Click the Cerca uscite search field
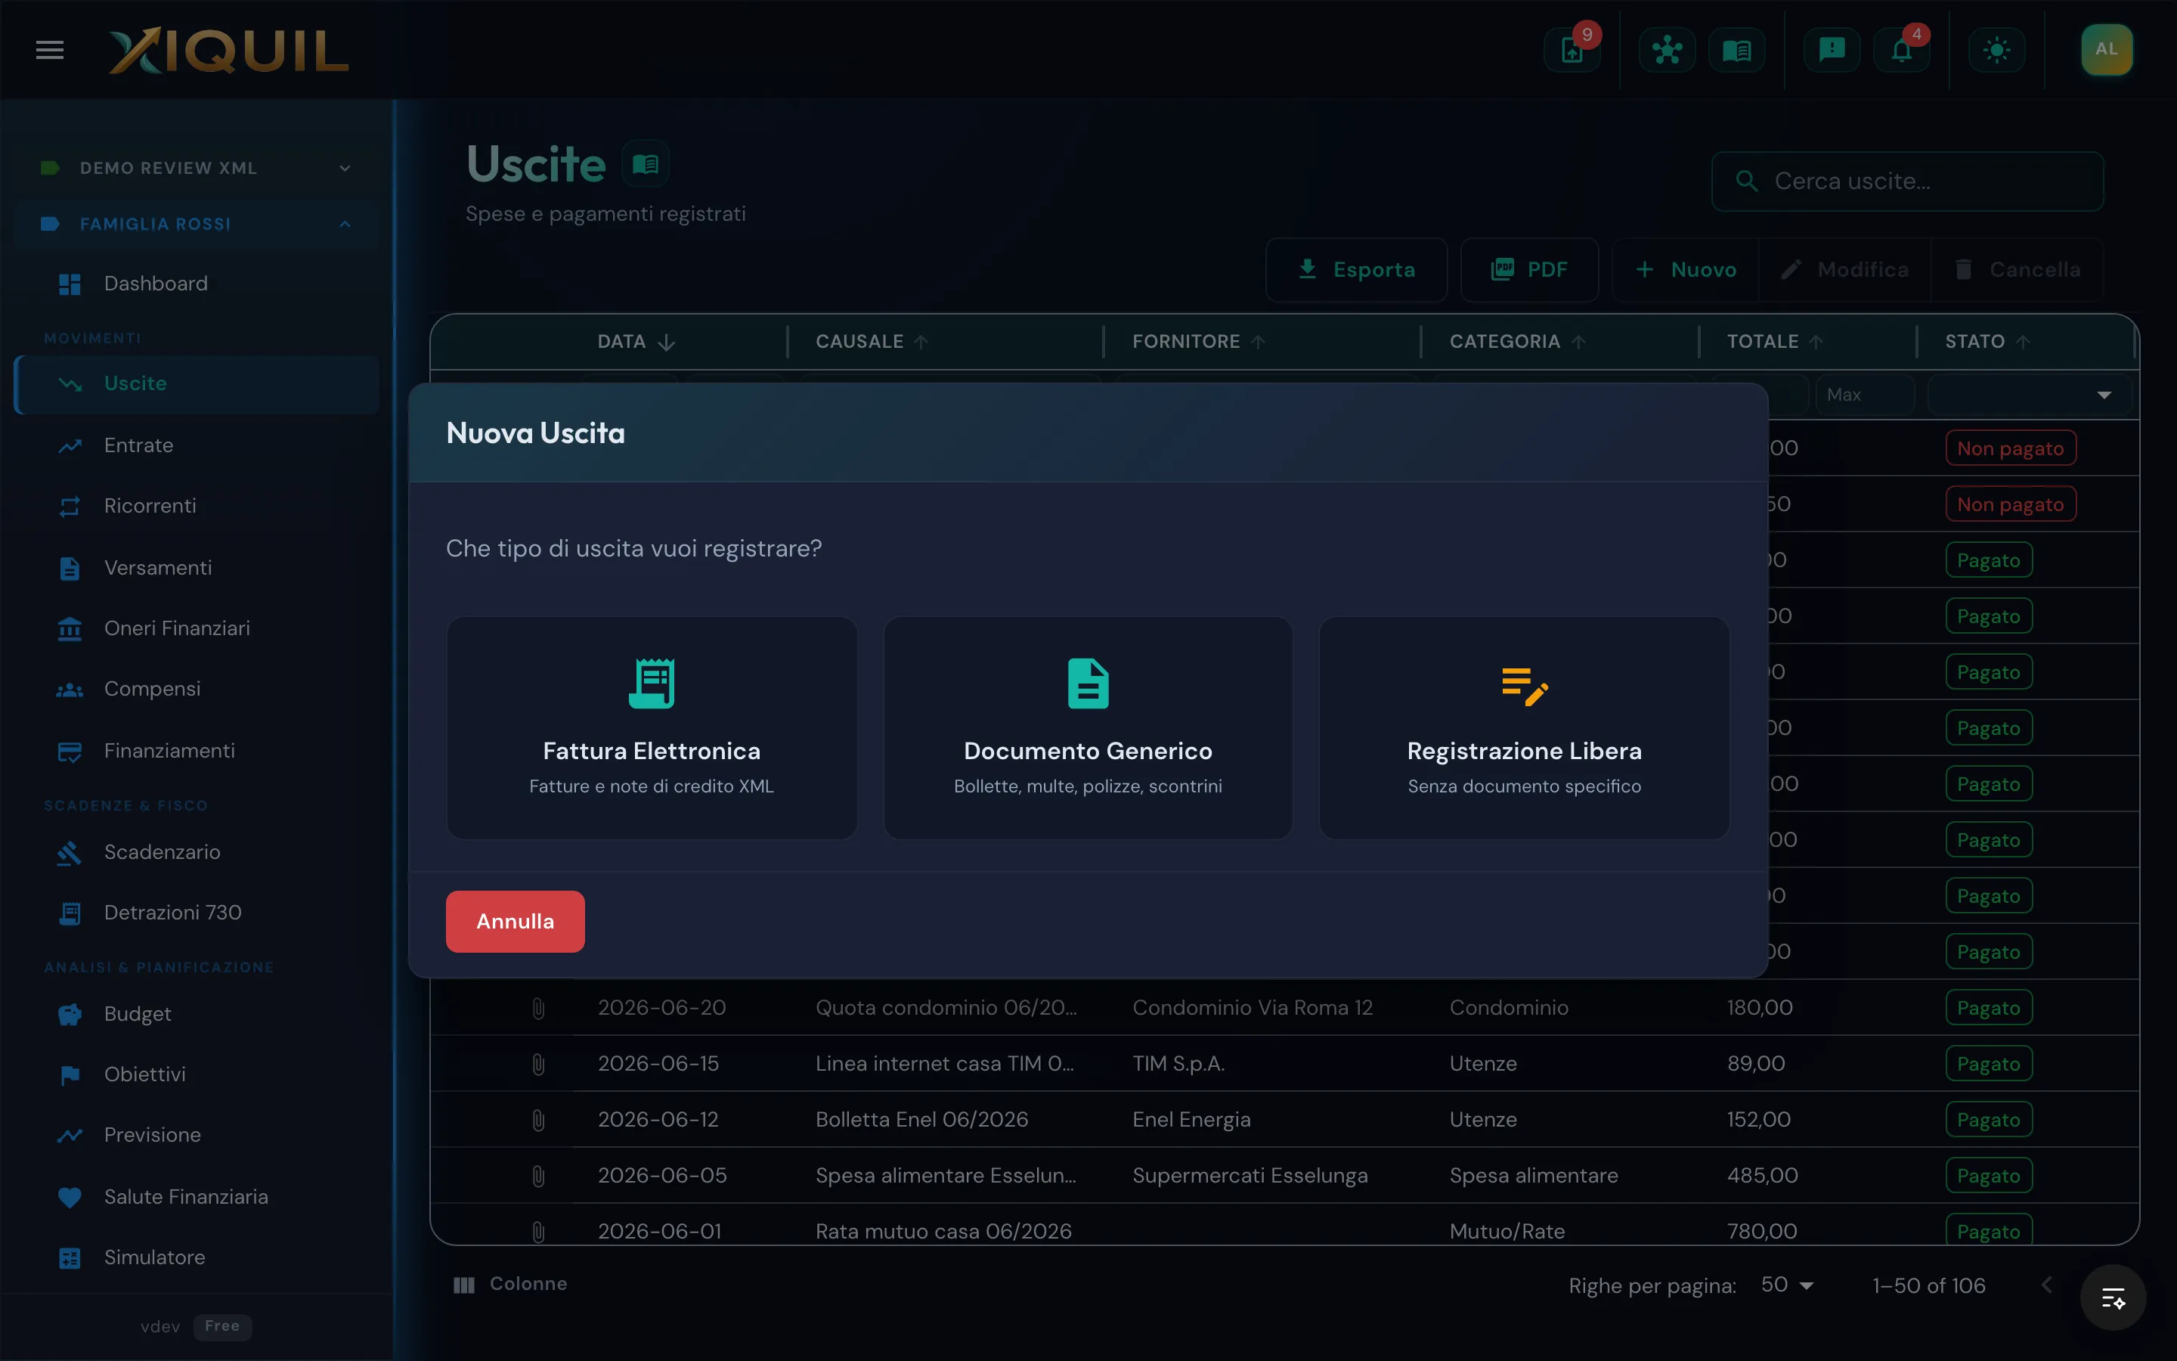The height and width of the screenshot is (1361, 2177). 1907,181
